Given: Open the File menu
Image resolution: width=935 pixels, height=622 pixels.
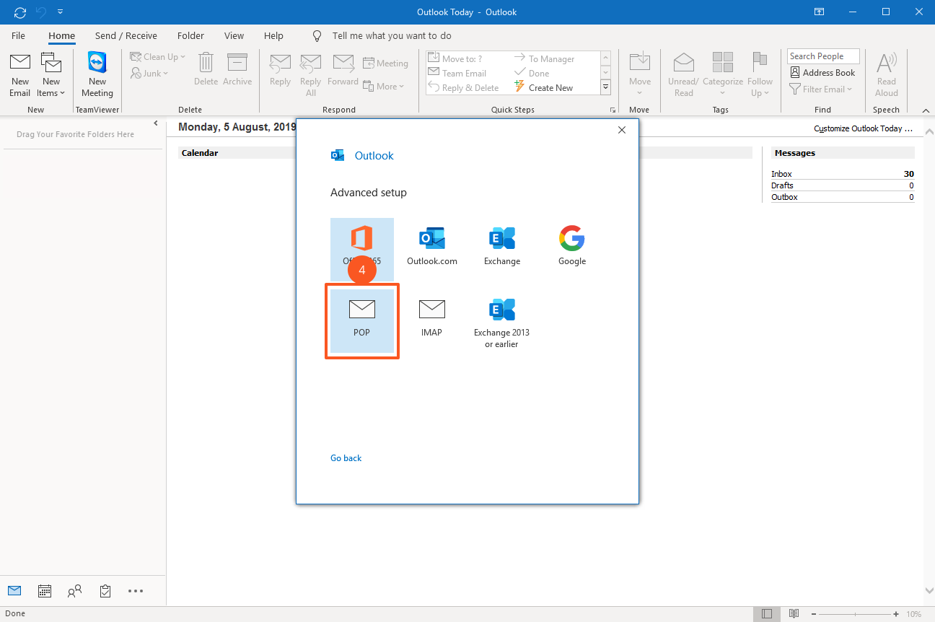Looking at the screenshot, I should [x=18, y=35].
